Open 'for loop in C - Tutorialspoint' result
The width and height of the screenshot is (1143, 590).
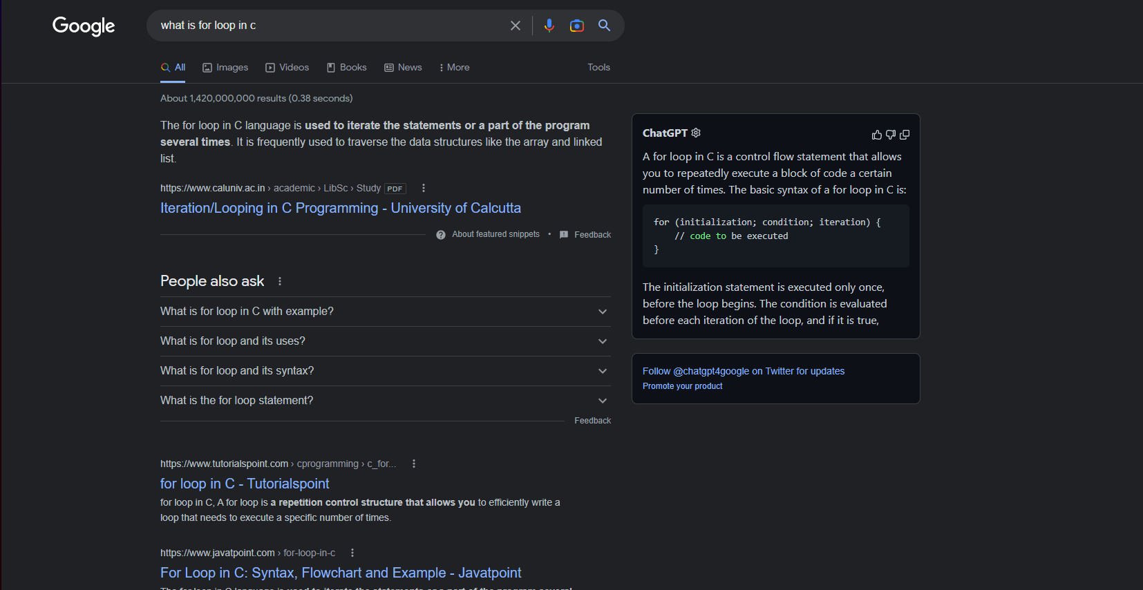click(x=245, y=484)
